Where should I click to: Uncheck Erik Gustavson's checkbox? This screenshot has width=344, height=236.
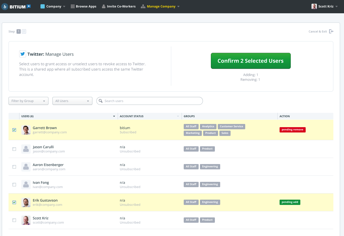click(14, 202)
